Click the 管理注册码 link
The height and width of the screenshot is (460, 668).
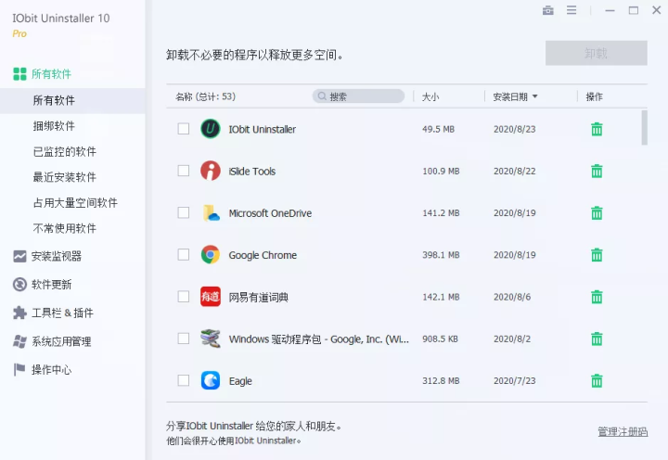[x=623, y=431]
